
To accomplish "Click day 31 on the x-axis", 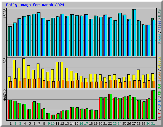I will pos(153,124).
